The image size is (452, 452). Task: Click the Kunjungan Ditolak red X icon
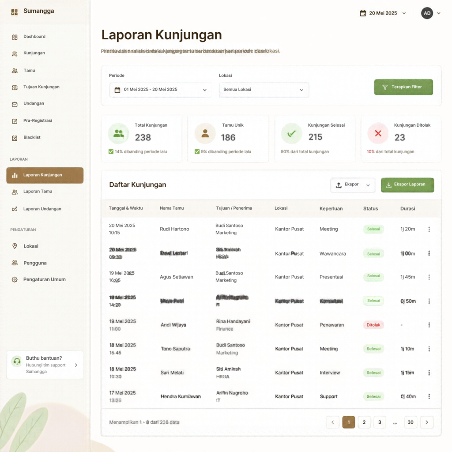(x=378, y=133)
